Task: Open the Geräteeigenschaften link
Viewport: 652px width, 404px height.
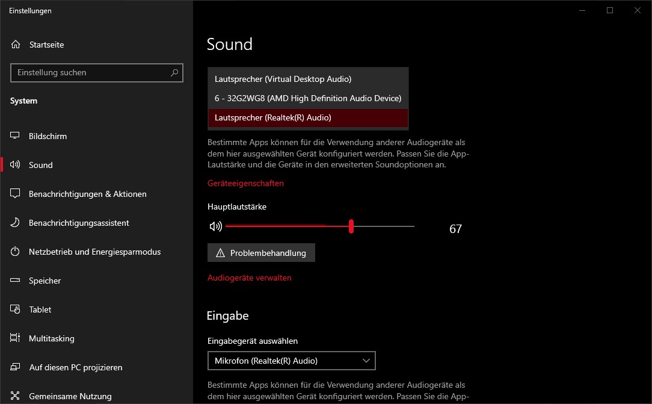Action: [x=245, y=183]
